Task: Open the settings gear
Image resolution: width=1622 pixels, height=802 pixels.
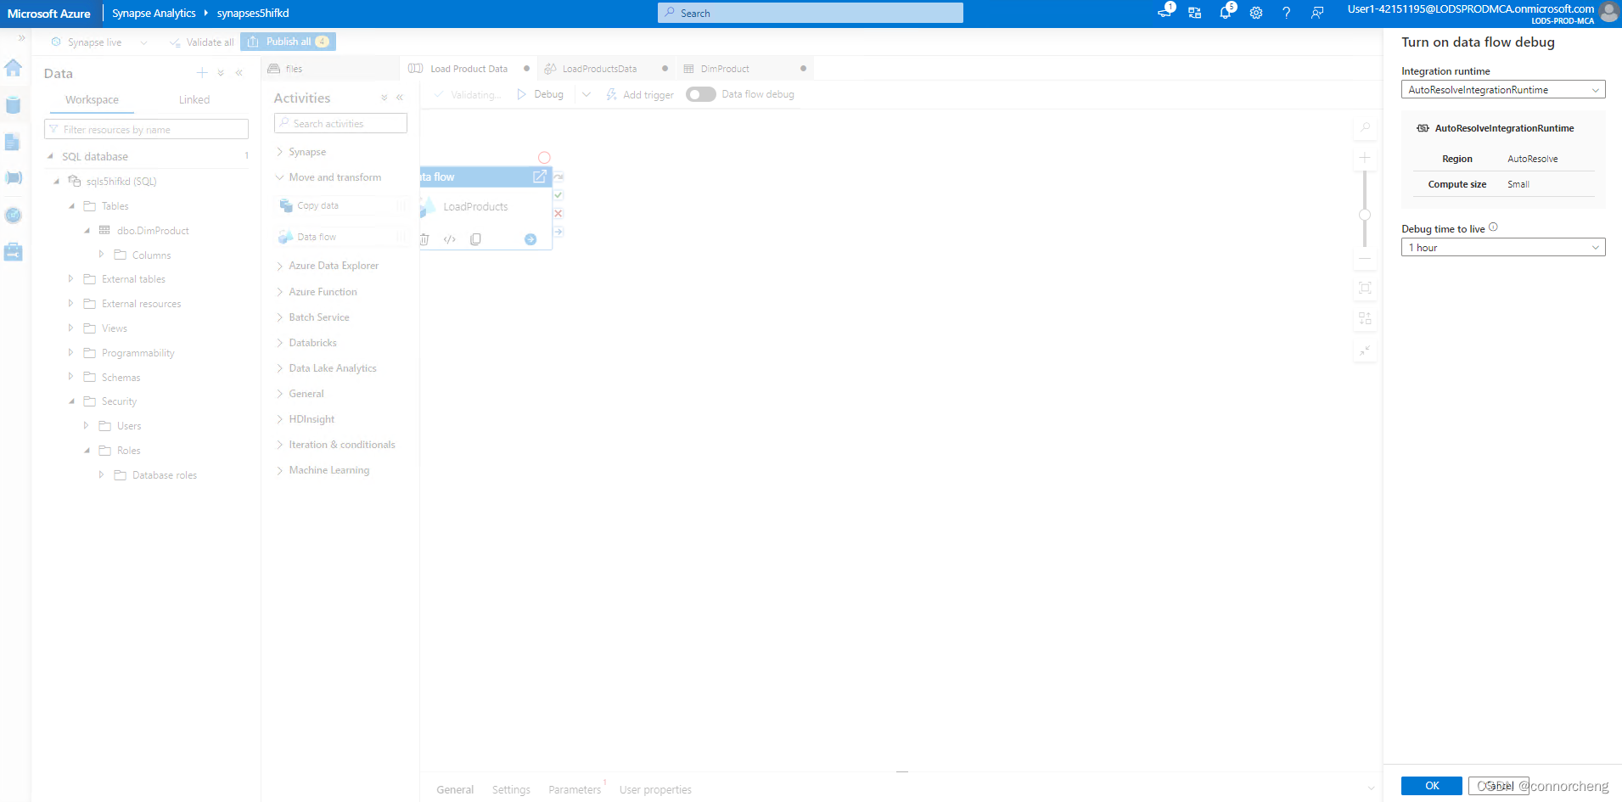Action: click(x=1256, y=13)
